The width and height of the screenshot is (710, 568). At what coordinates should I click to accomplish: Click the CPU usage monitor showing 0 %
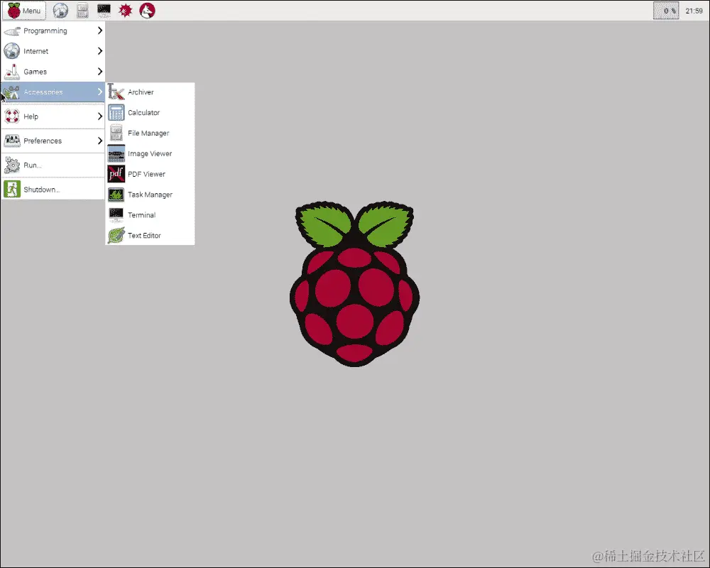click(666, 11)
